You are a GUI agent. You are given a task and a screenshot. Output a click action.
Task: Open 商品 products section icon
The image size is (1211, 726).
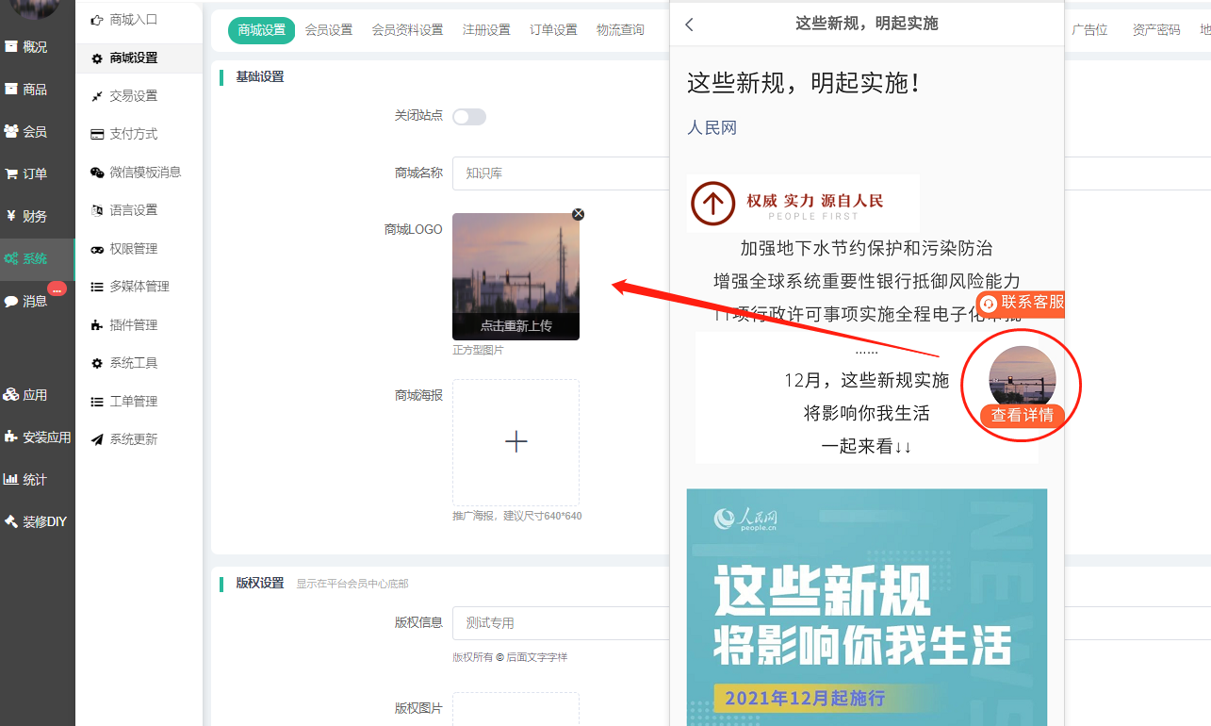coord(11,89)
